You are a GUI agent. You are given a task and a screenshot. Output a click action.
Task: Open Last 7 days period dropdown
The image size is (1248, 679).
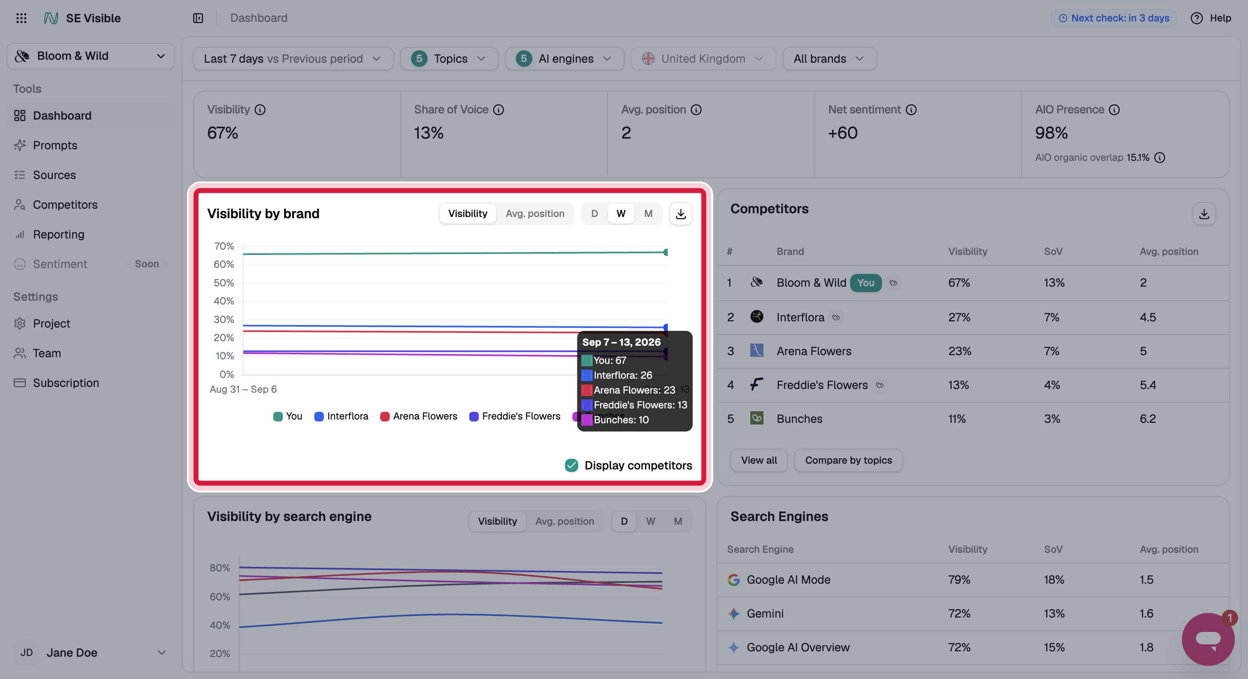tap(293, 59)
